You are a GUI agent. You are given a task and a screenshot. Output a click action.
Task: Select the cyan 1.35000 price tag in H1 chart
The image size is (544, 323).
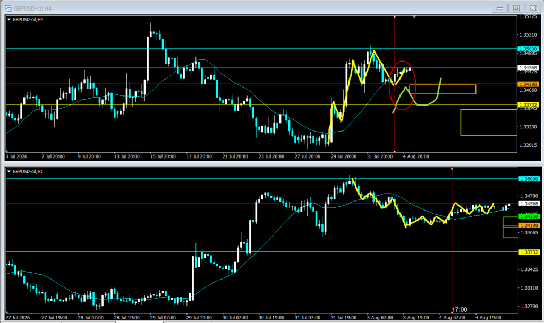click(529, 179)
